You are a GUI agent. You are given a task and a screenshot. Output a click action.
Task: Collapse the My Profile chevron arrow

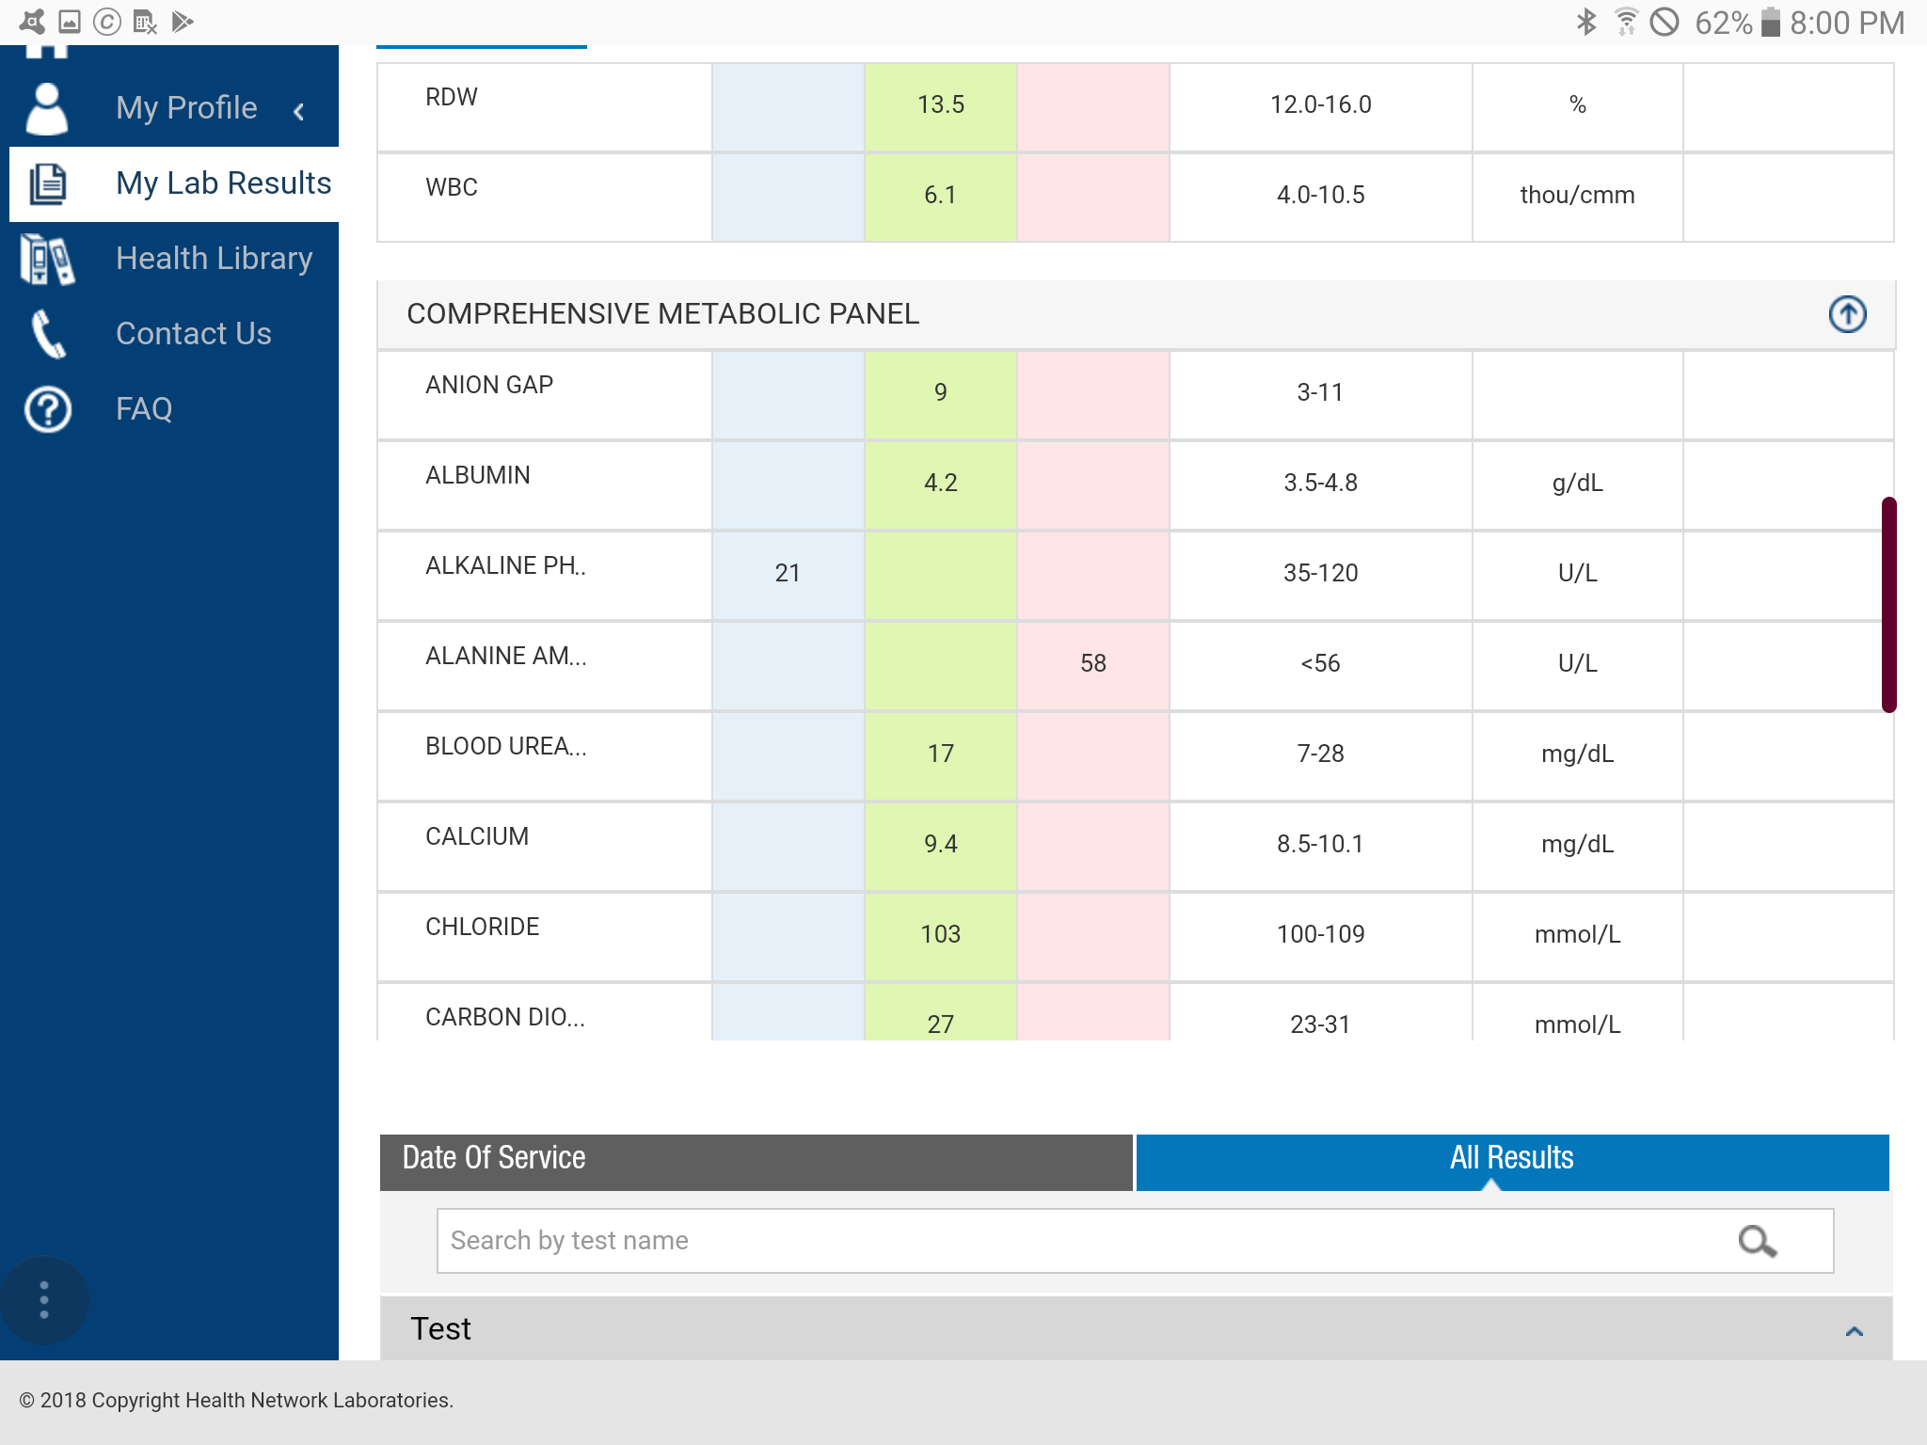[x=298, y=112]
